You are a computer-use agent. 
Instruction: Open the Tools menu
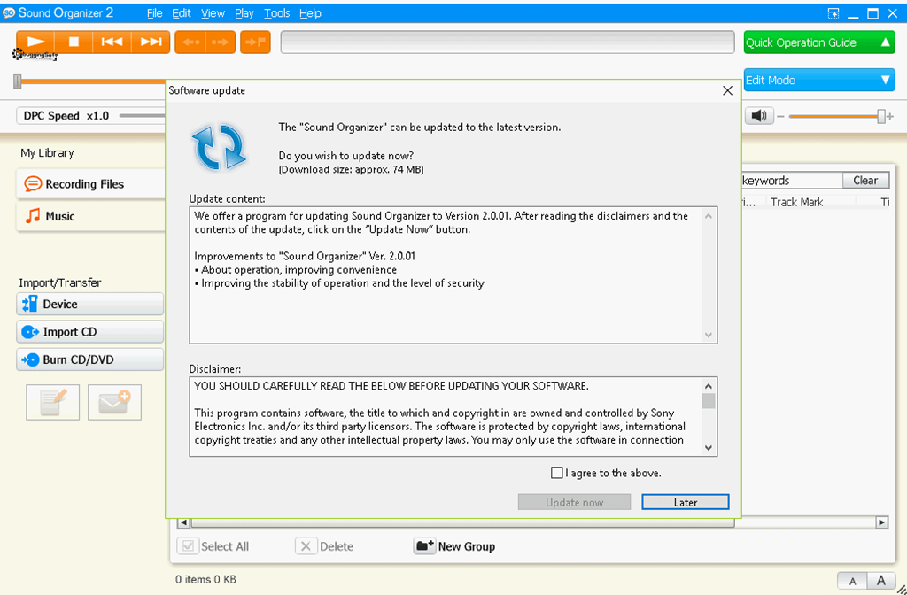pos(277,12)
